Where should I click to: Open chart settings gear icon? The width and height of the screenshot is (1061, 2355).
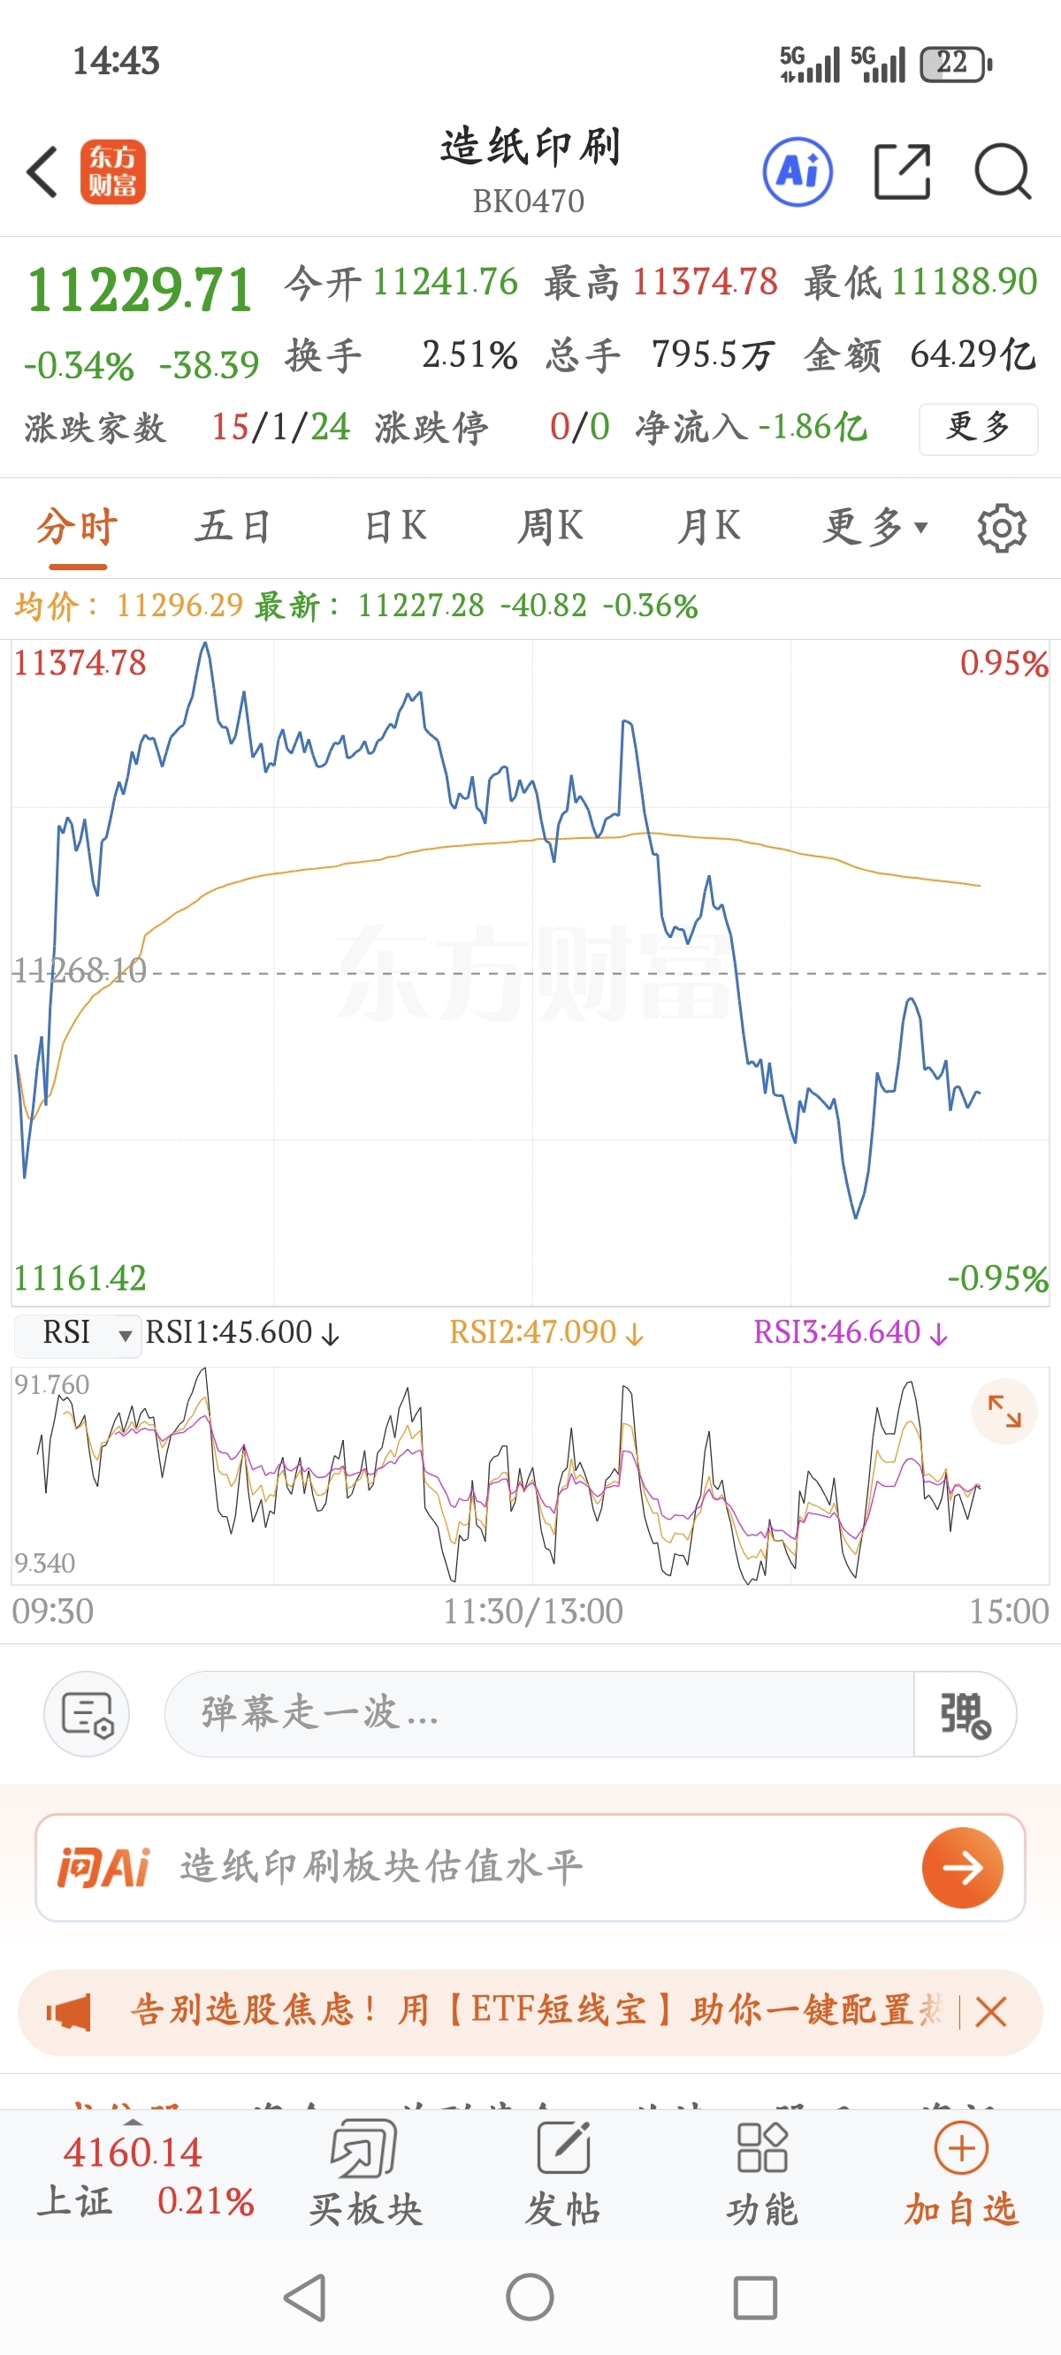coord(1002,528)
